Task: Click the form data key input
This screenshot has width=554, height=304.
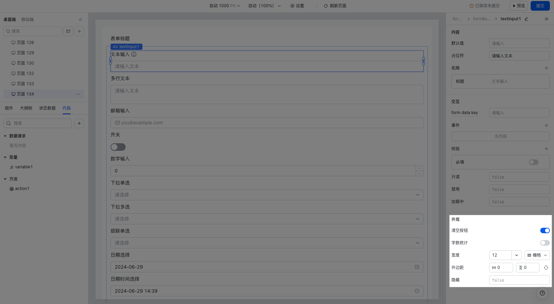Action: pyautogui.click(x=519, y=113)
